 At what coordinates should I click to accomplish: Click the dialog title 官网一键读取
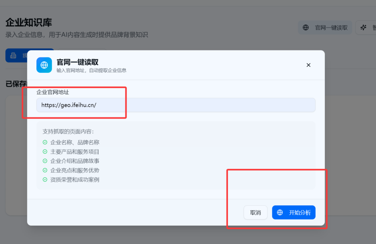point(77,62)
